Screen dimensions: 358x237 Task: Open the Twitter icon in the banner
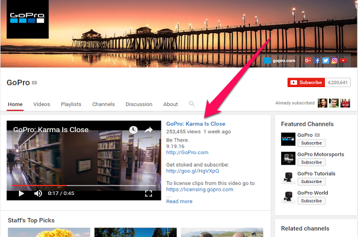[x=325, y=60]
